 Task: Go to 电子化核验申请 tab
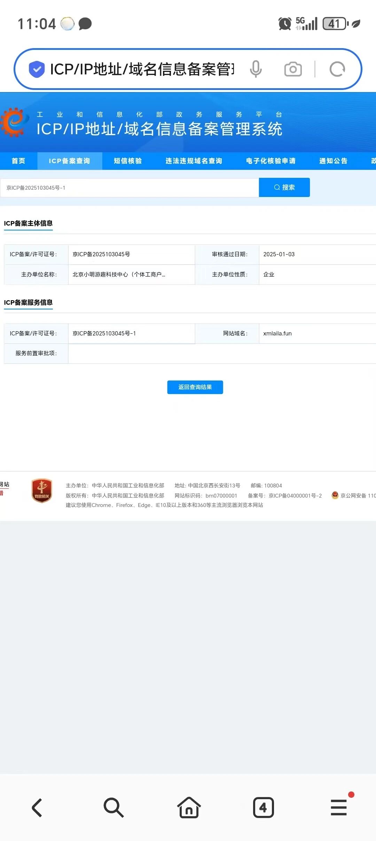tap(271, 161)
